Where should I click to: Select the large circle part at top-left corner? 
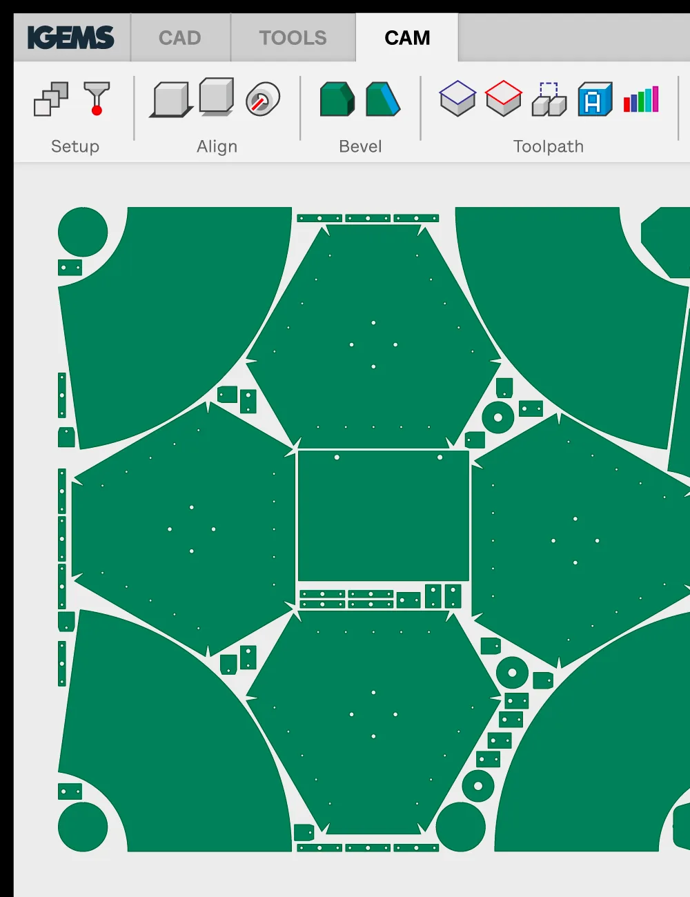coord(83,232)
